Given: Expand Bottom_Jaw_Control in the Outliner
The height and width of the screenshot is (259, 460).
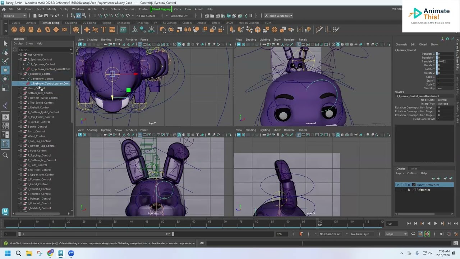Looking at the screenshot, I should tap(20, 93).
